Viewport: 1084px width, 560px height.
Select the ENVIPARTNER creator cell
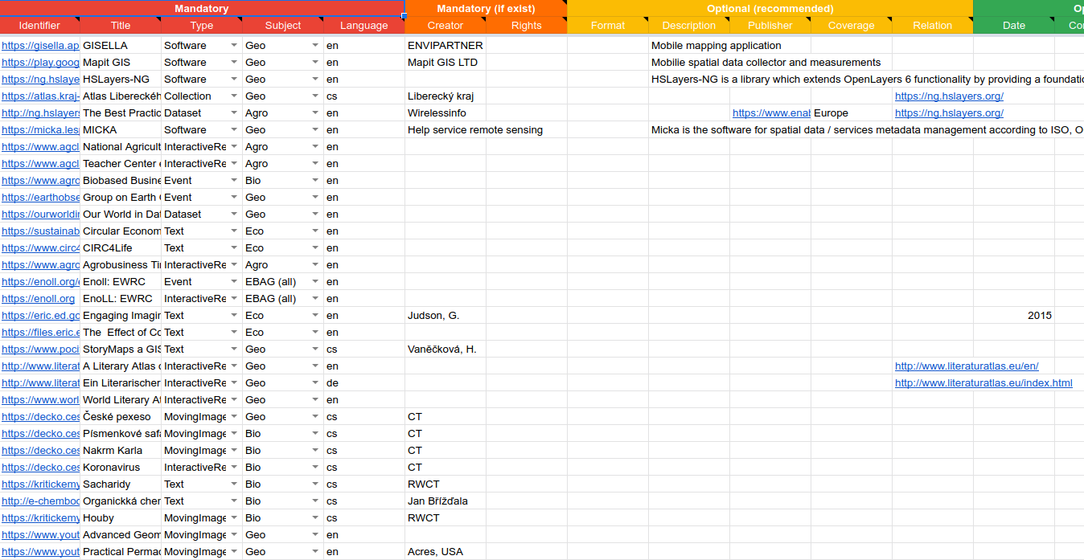coord(446,46)
